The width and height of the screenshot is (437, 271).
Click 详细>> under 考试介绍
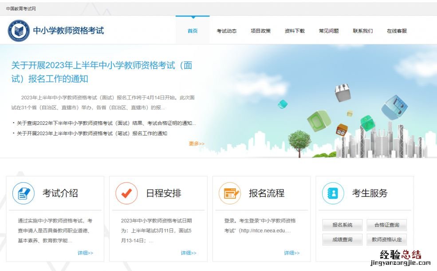(x=85, y=253)
